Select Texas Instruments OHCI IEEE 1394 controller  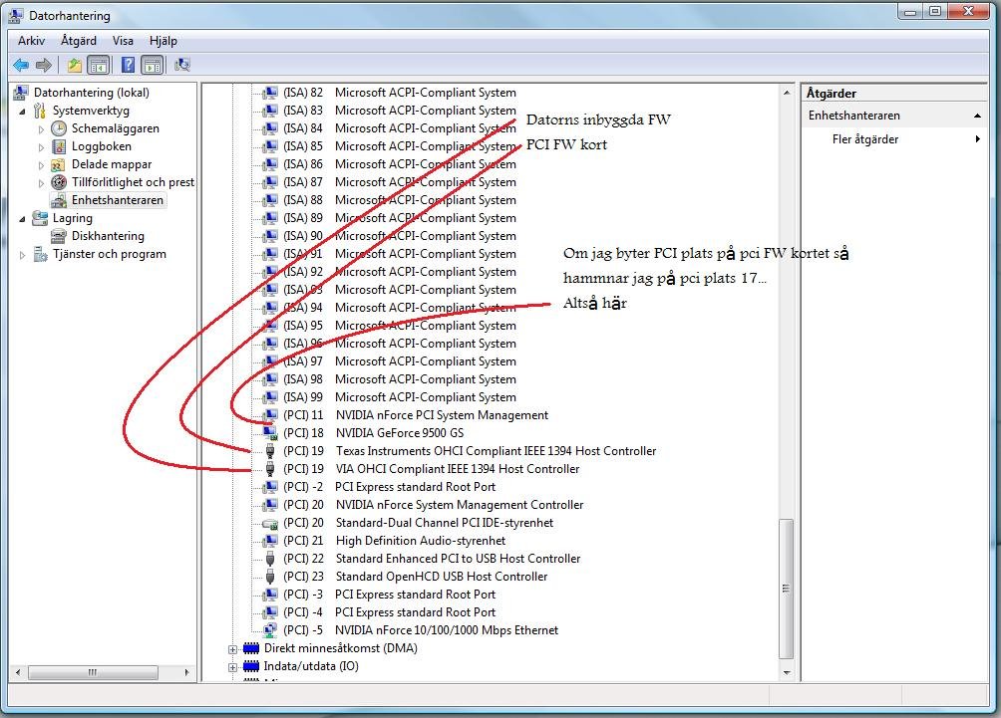pos(496,451)
